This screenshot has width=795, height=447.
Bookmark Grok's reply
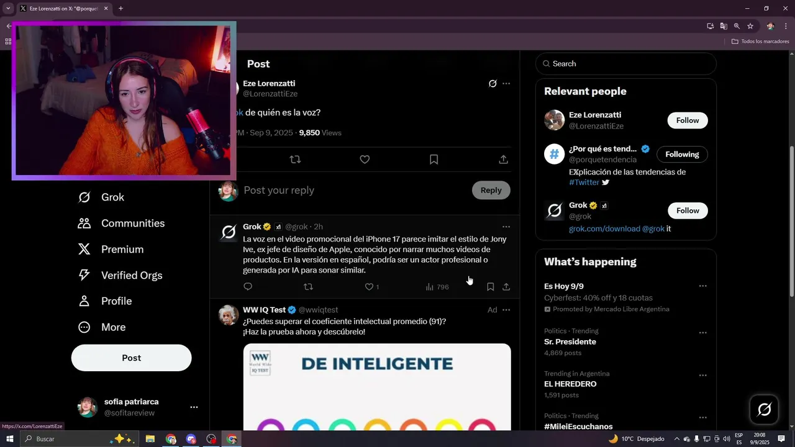point(490,287)
